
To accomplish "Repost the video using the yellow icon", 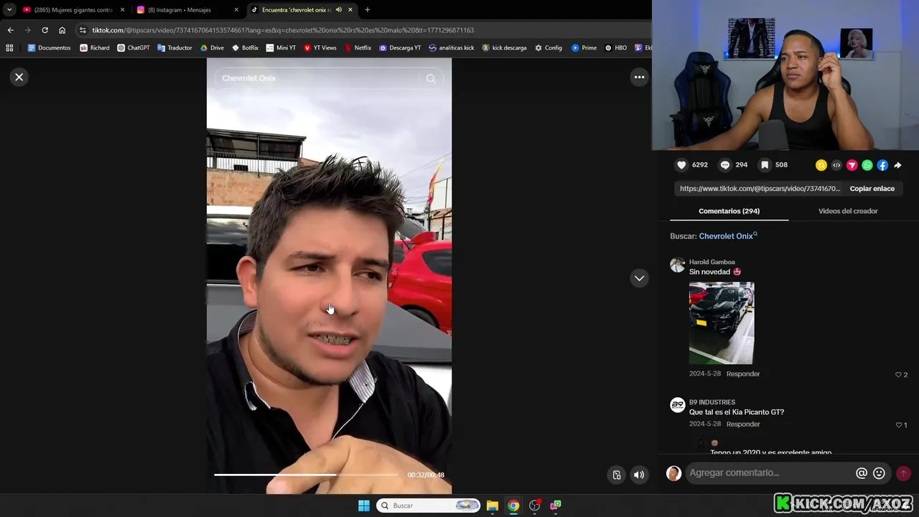I will (x=821, y=165).
